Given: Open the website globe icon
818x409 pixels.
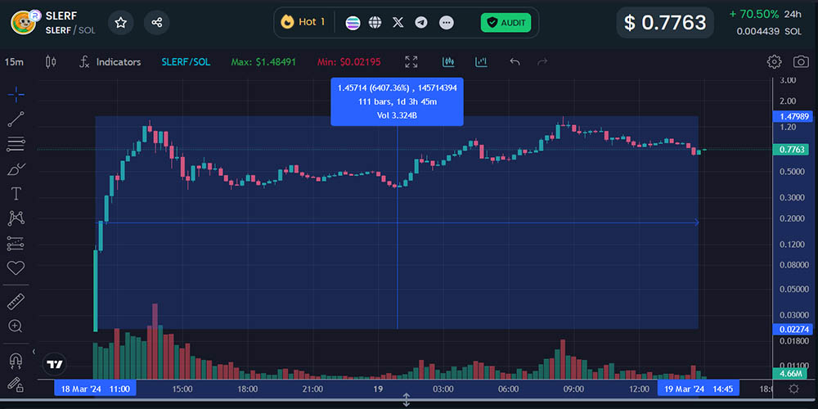Looking at the screenshot, I should pyautogui.click(x=375, y=22).
